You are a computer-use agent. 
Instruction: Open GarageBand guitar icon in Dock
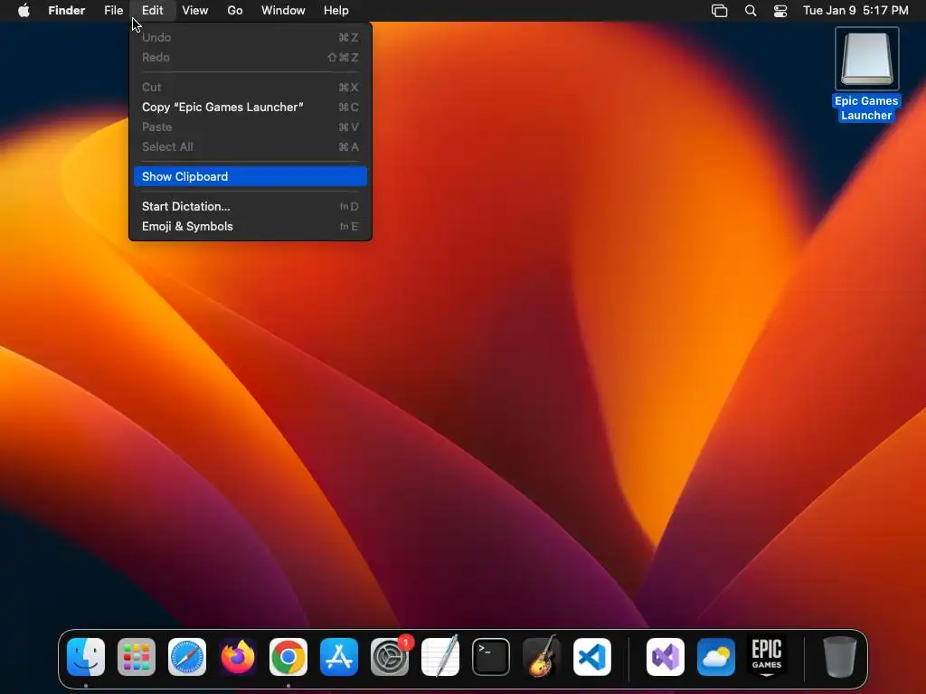pyautogui.click(x=542, y=656)
